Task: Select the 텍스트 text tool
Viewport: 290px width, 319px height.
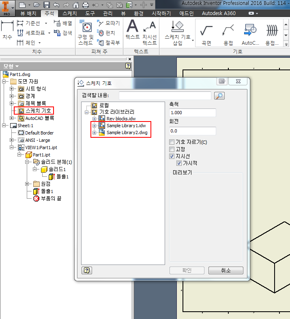Action: (132, 30)
